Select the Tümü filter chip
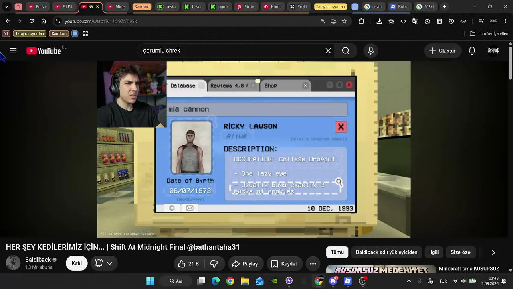This screenshot has width=513, height=289. point(337,252)
